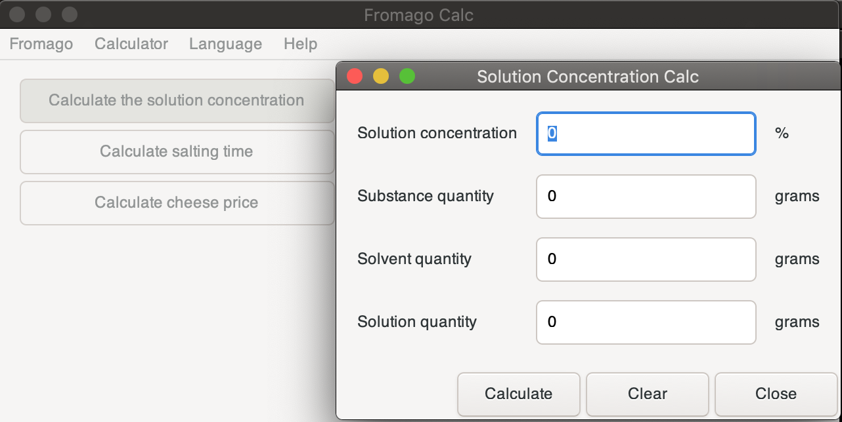The width and height of the screenshot is (842, 422).
Task: Maximize the dialog with the green button
Action: (407, 77)
